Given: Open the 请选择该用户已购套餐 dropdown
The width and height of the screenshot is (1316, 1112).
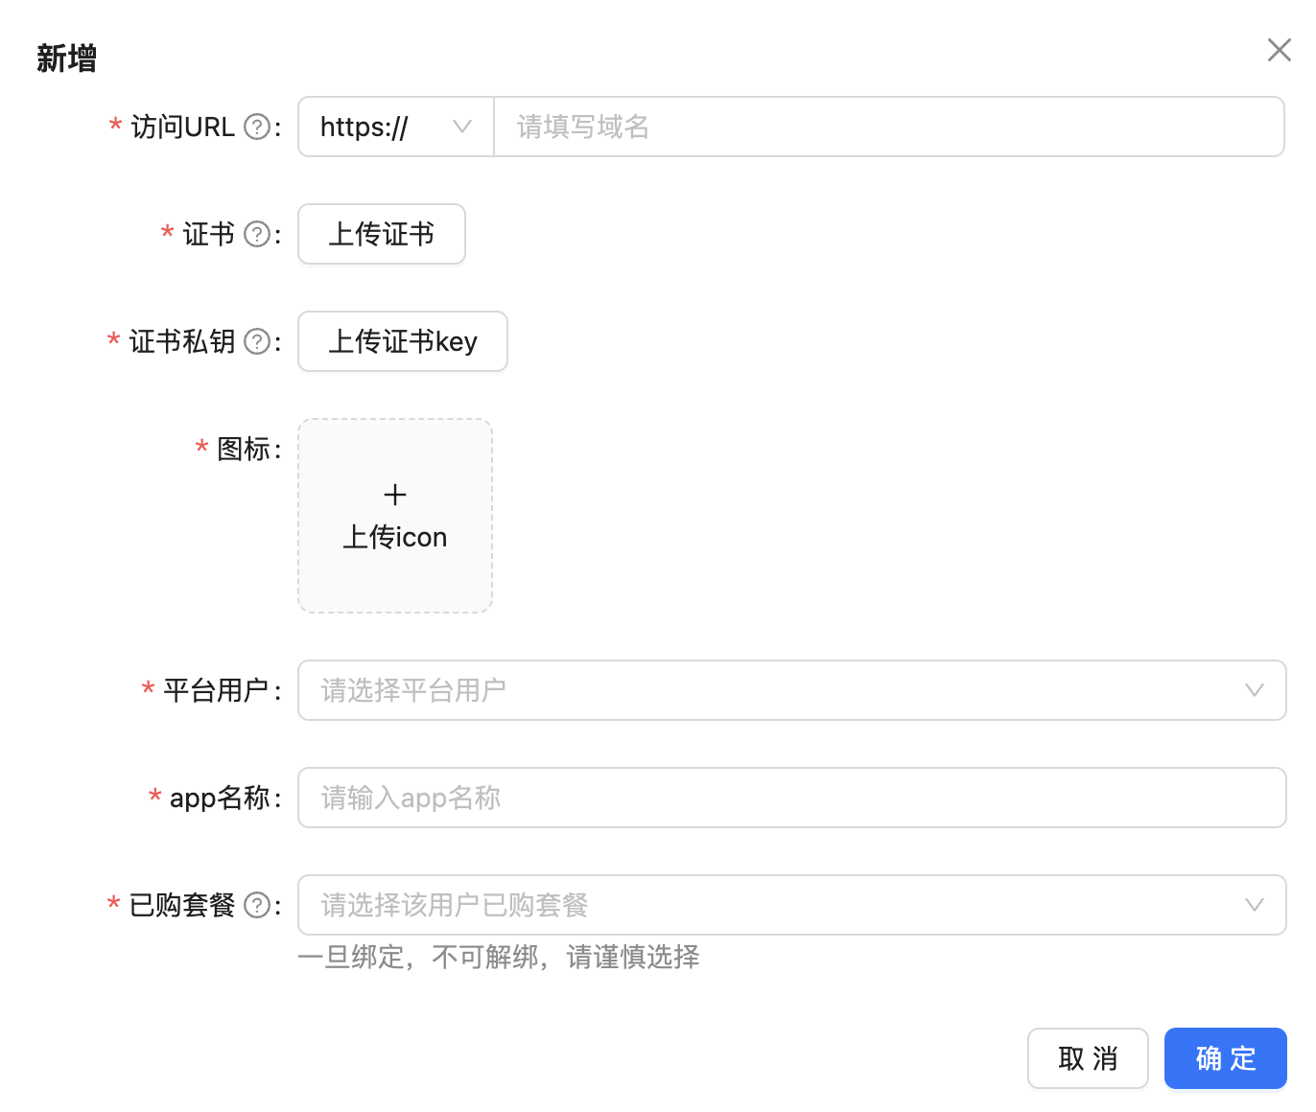Looking at the screenshot, I should pos(791,905).
